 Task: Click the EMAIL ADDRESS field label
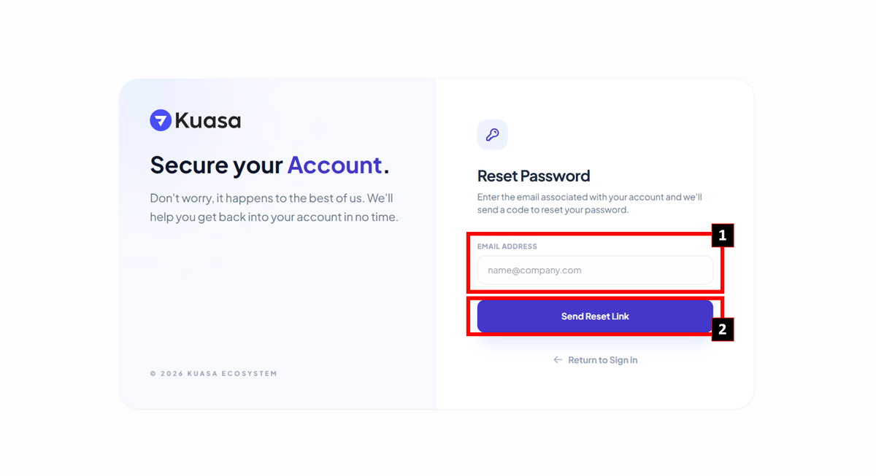pos(507,247)
